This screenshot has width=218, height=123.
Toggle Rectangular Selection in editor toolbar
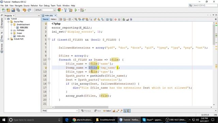(x=91, y=19)
